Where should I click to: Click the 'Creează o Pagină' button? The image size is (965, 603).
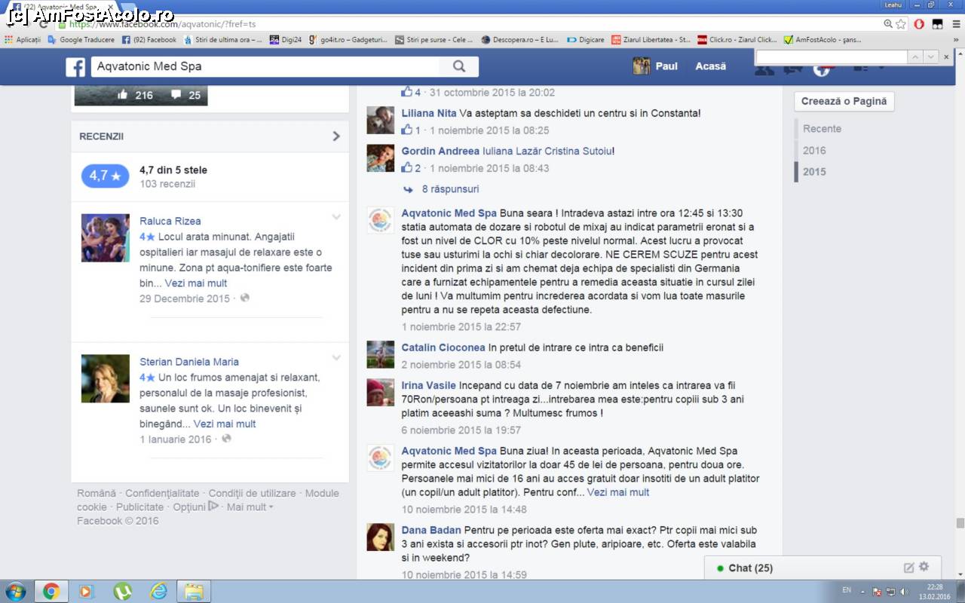click(844, 101)
